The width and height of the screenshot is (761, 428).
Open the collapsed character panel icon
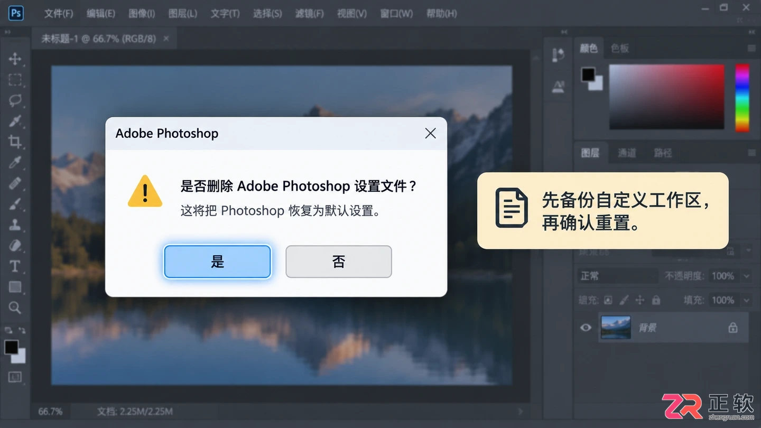point(558,87)
